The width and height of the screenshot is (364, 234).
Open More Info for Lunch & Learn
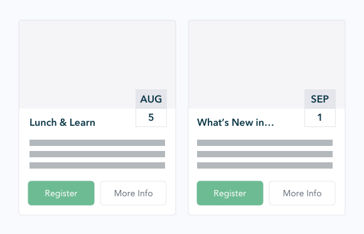click(133, 193)
